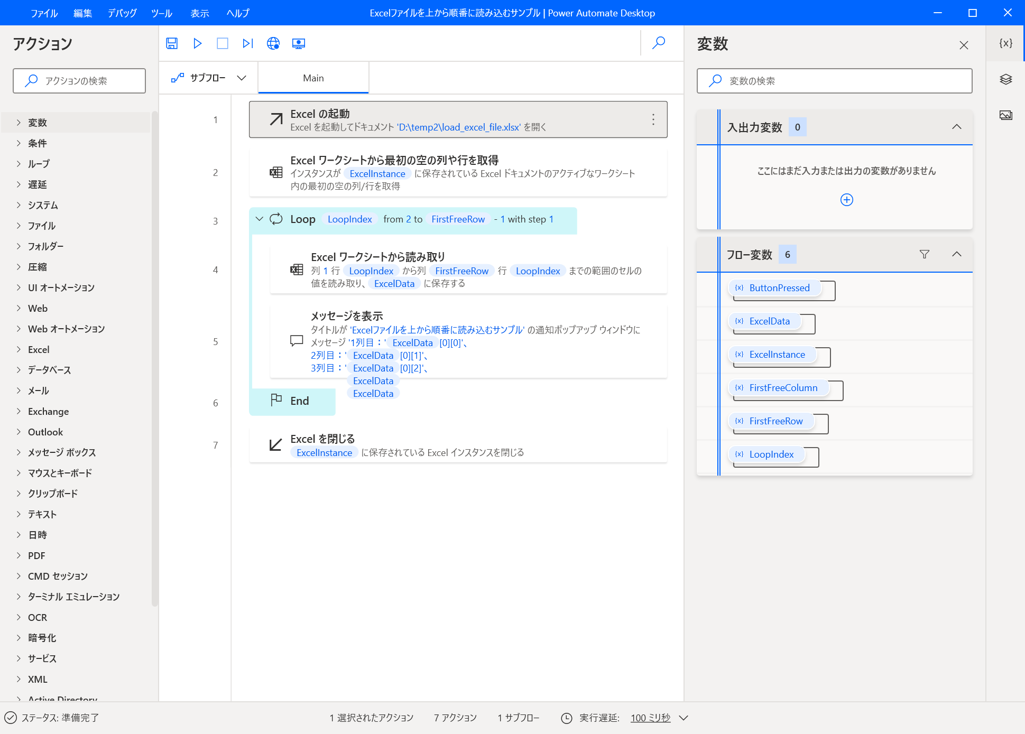1025x734 pixels.
Task: Open the Images side panel icon
Action: tap(1005, 115)
